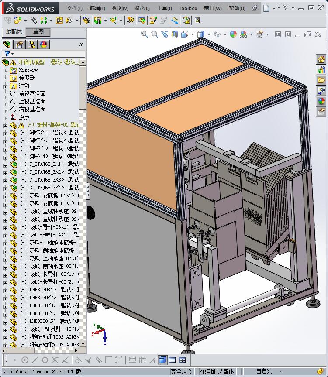Open the 工具(T) menu
The height and width of the screenshot is (377, 328).
click(164, 8)
